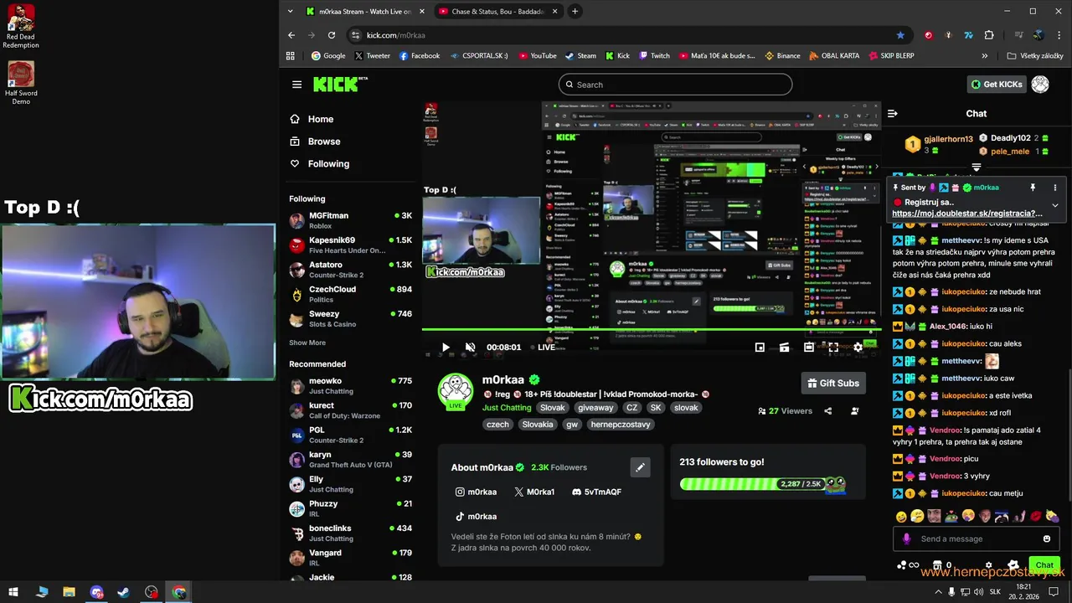
Task: Open emoji picker in chat input
Action: click(x=1047, y=539)
